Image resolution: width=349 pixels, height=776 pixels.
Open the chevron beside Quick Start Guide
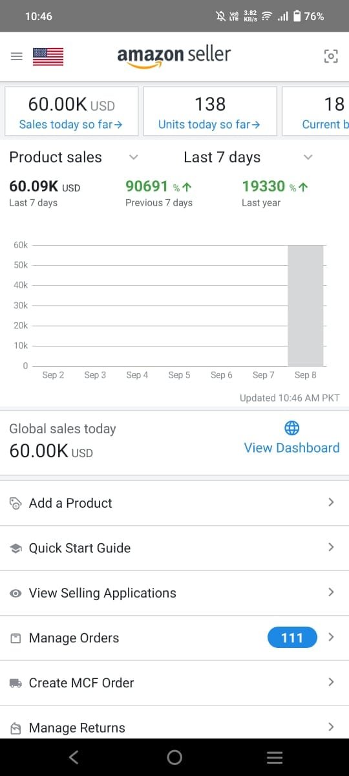331,548
